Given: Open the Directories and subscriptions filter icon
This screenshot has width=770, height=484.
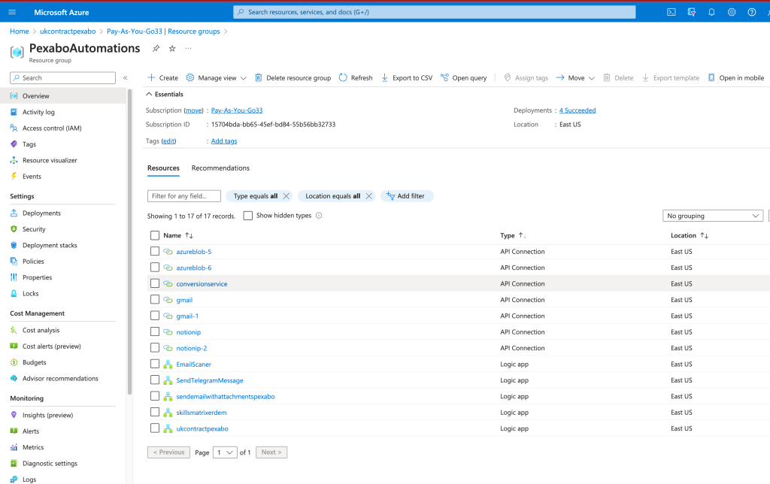Looking at the screenshot, I should [692, 12].
